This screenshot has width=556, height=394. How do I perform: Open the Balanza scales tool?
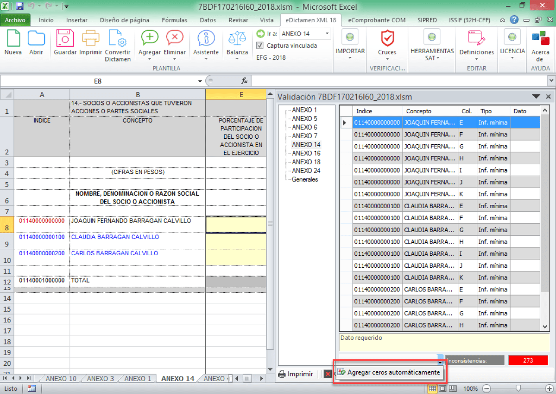(x=237, y=43)
